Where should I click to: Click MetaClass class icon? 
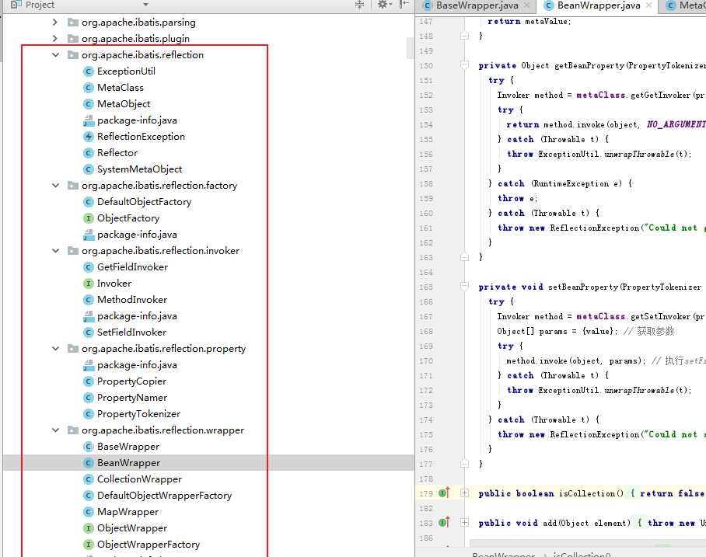[x=89, y=88]
